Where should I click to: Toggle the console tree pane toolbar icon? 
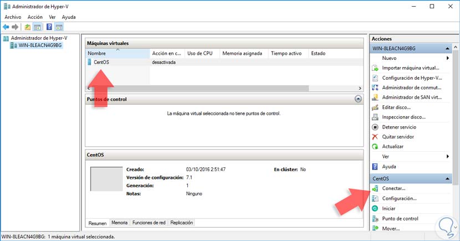[x=37, y=27]
